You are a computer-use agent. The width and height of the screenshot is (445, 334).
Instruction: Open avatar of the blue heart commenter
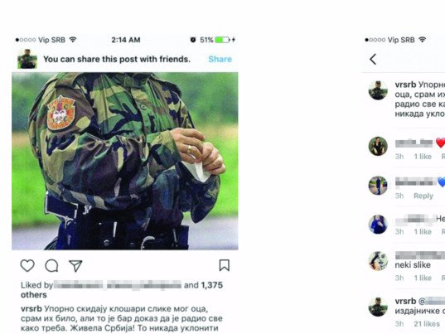coord(378,186)
